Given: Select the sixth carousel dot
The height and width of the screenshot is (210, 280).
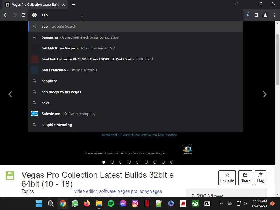Looking at the screenshot, I should [x=146, y=162].
